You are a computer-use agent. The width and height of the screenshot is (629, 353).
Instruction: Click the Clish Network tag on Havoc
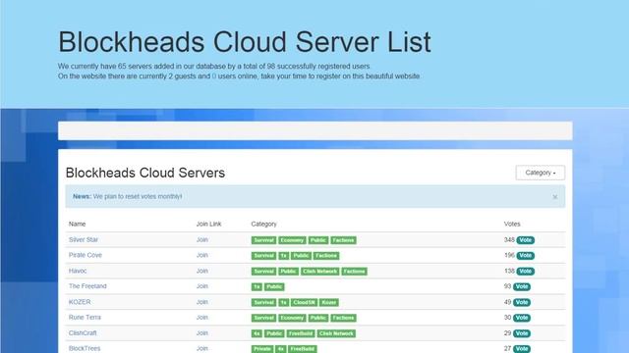[x=320, y=272]
